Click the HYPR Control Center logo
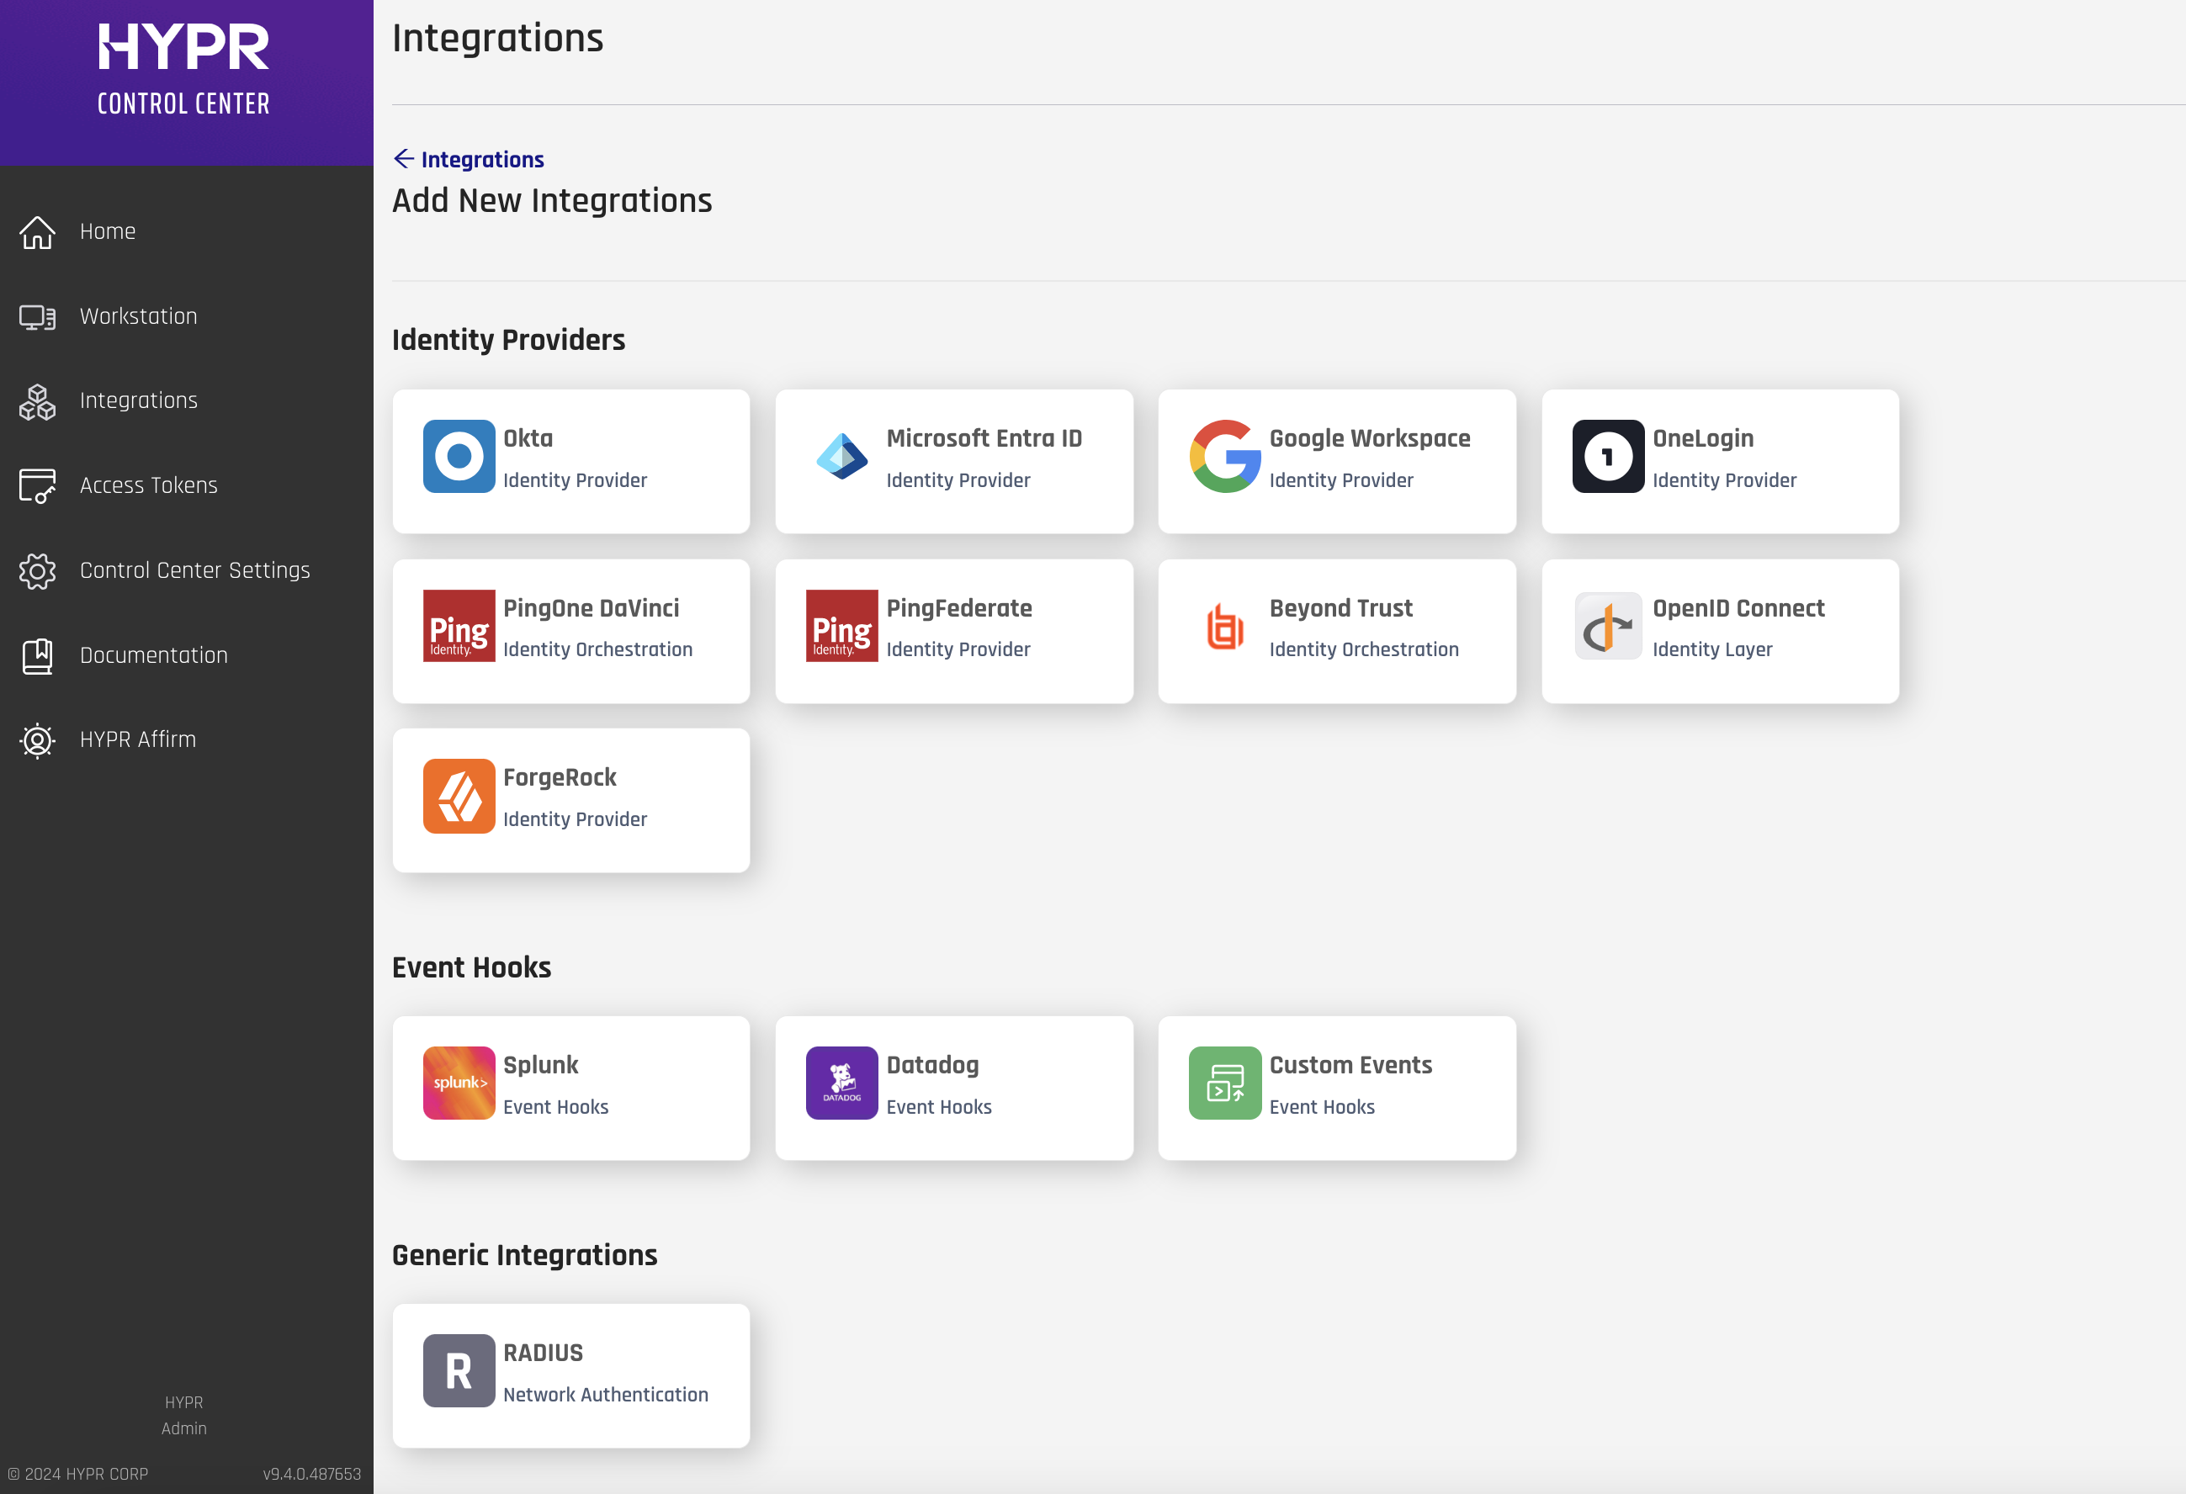Image resolution: width=2186 pixels, height=1494 pixels. click(x=184, y=71)
